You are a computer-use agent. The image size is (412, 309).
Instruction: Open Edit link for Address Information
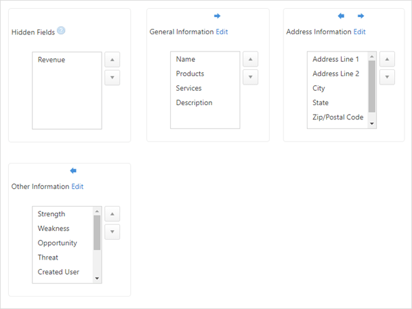359,32
